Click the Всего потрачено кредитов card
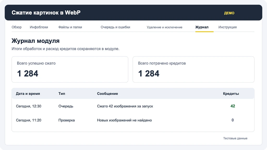The height and width of the screenshot is (150, 267). pyautogui.click(x=193, y=69)
